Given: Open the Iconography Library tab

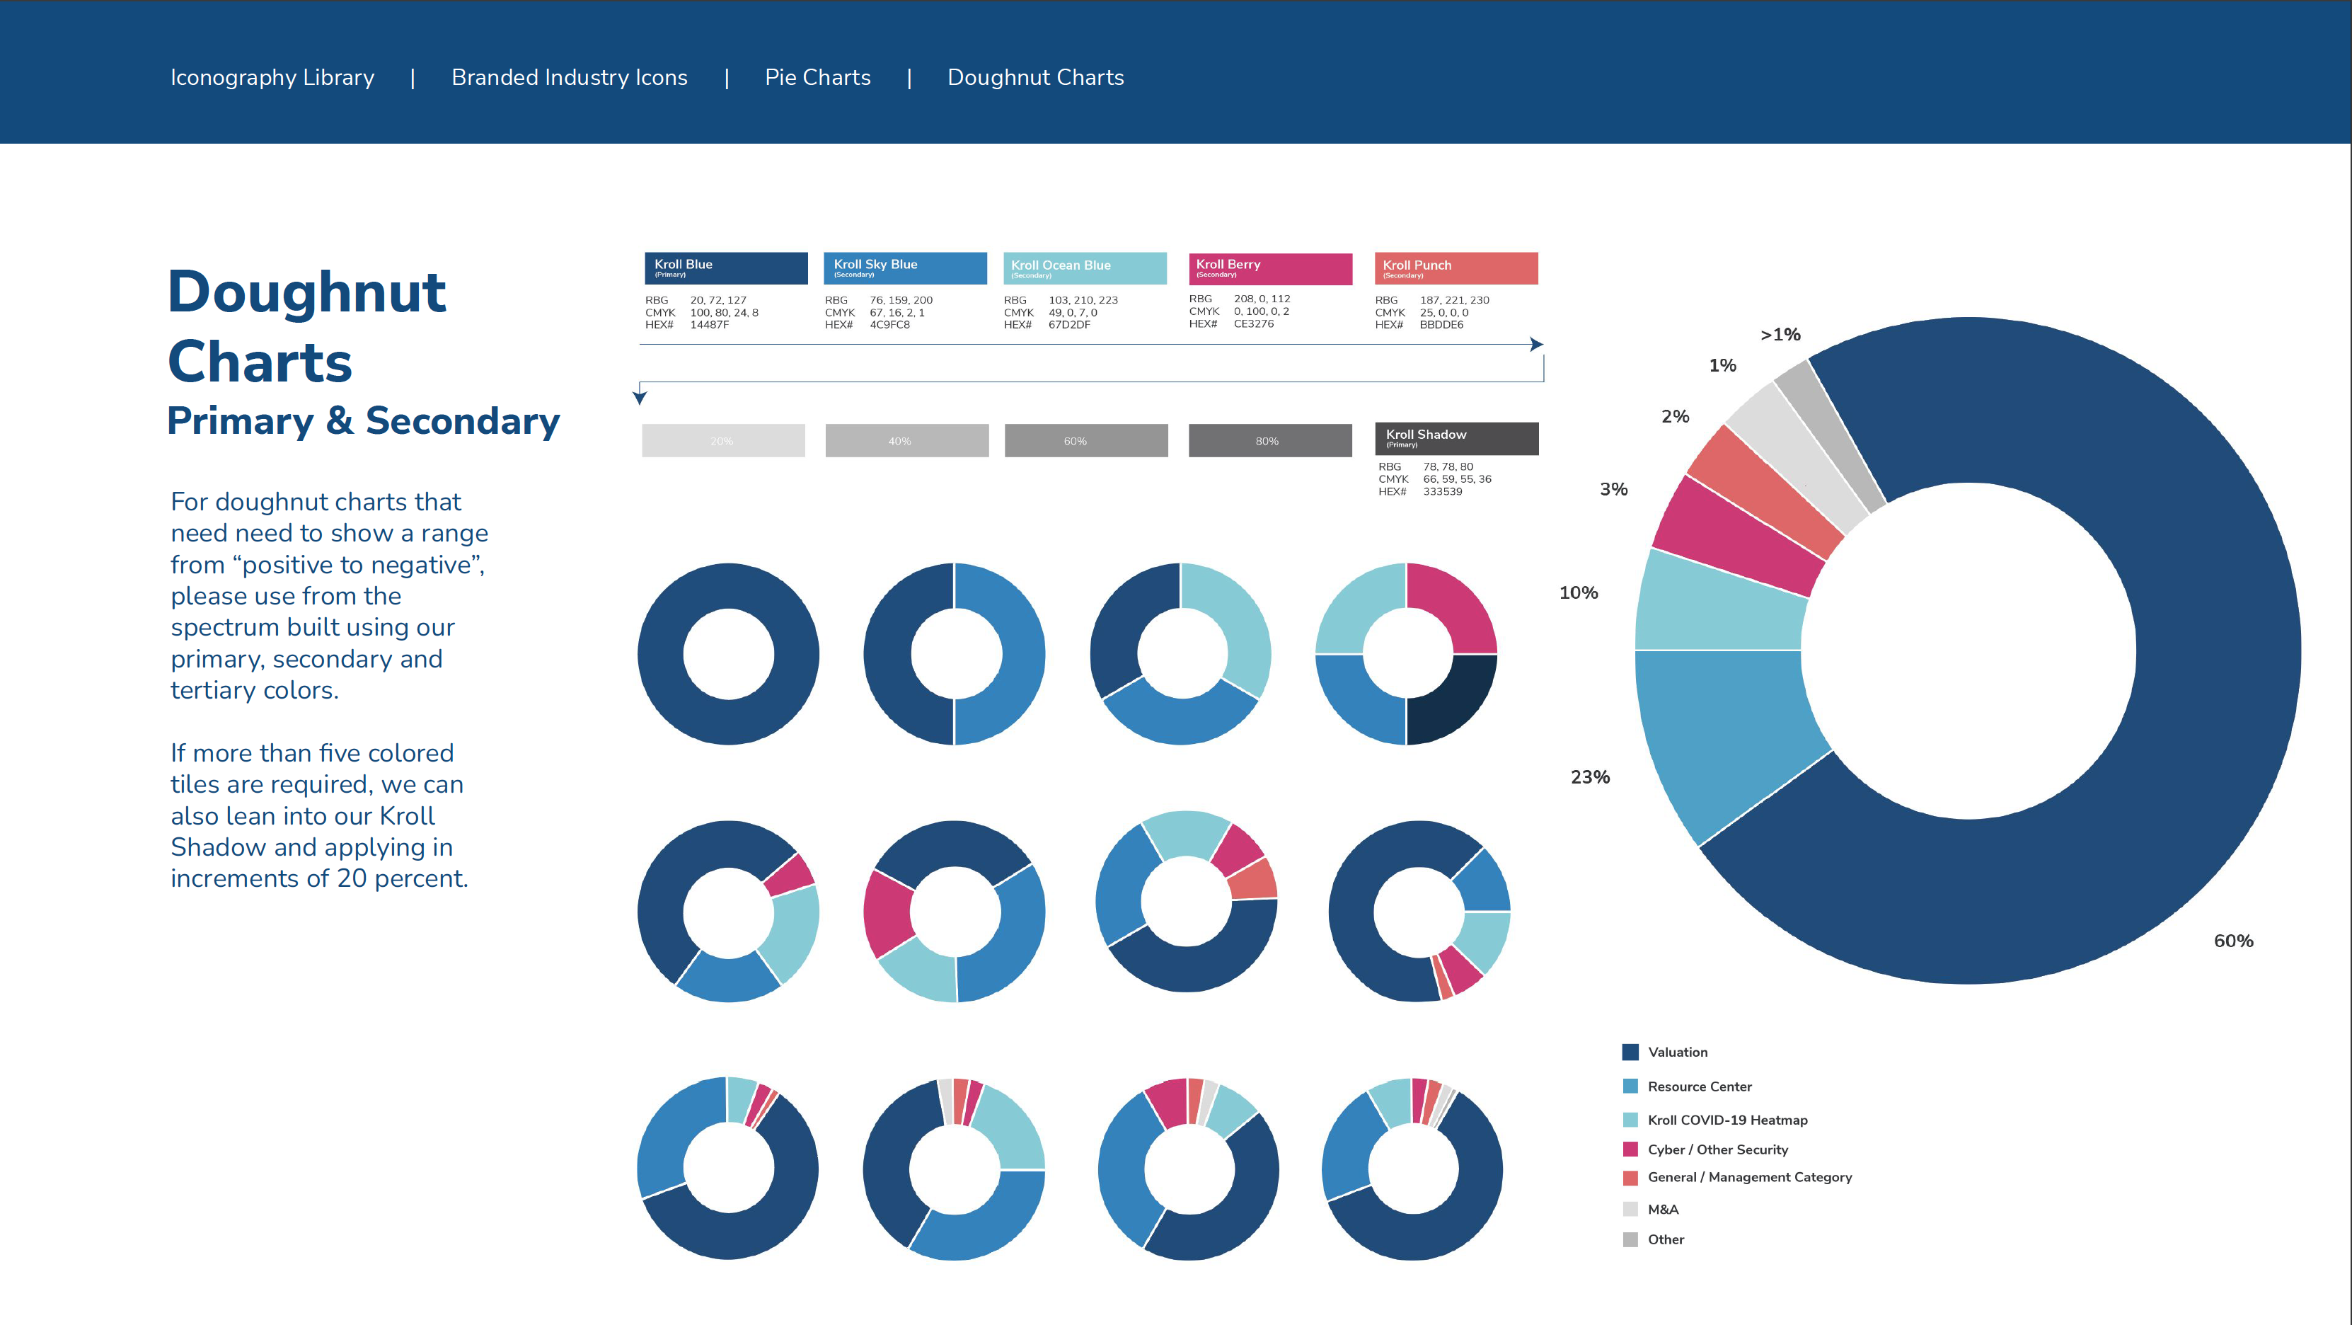Looking at the screenshot, I should [x=272, y=78].
